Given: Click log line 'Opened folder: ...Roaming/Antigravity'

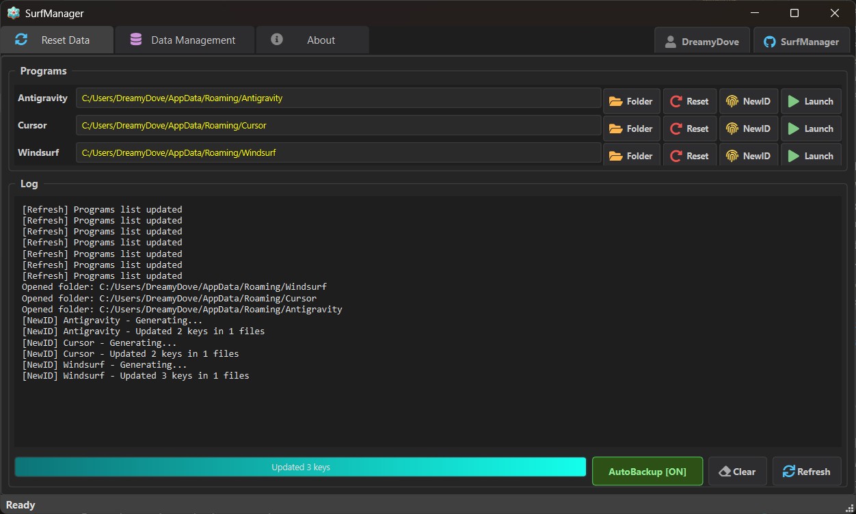Looking at the screenshot, I should point(182,310).
